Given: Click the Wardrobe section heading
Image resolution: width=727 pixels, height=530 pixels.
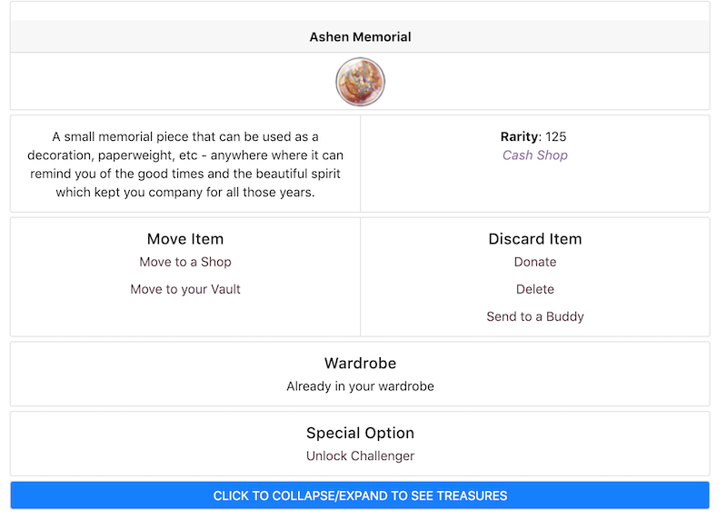Looking at the screenshot, I should (x=360, y=364).
